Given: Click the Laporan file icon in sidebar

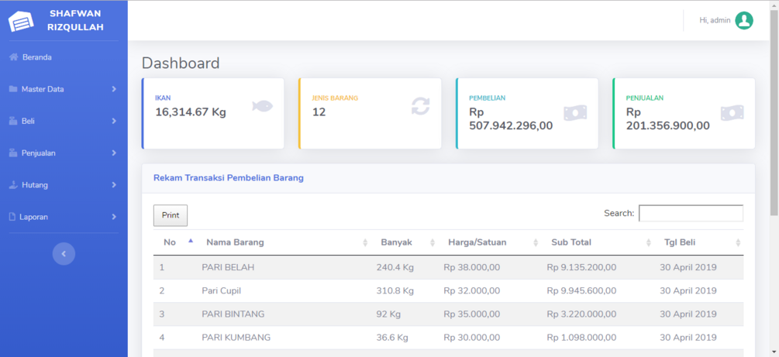Looking at the screenshot, I should point(12,218).
